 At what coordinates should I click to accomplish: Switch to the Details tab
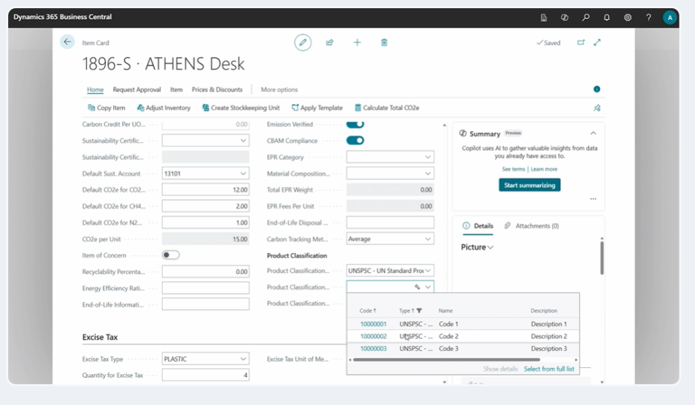tap(478, 226)
